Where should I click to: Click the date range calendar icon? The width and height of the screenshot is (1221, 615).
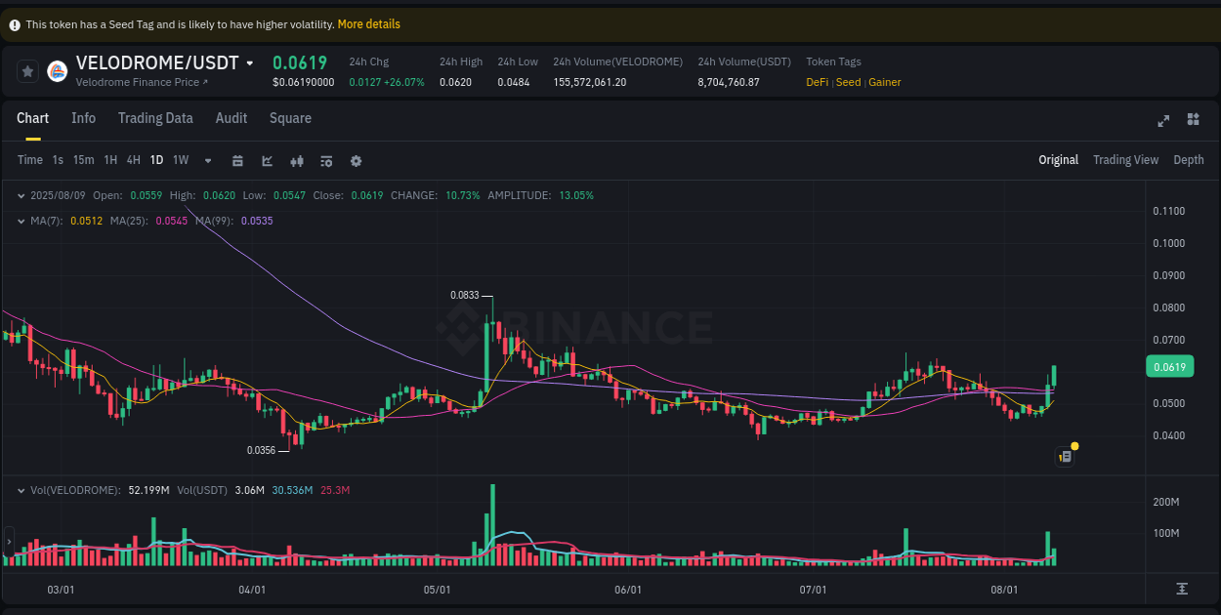coord(237,160)
